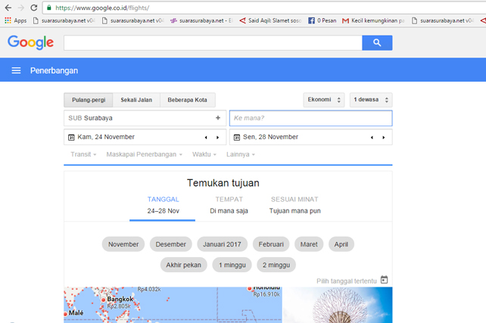Open calendar icon for return date
486x323 pixels.
237,138
